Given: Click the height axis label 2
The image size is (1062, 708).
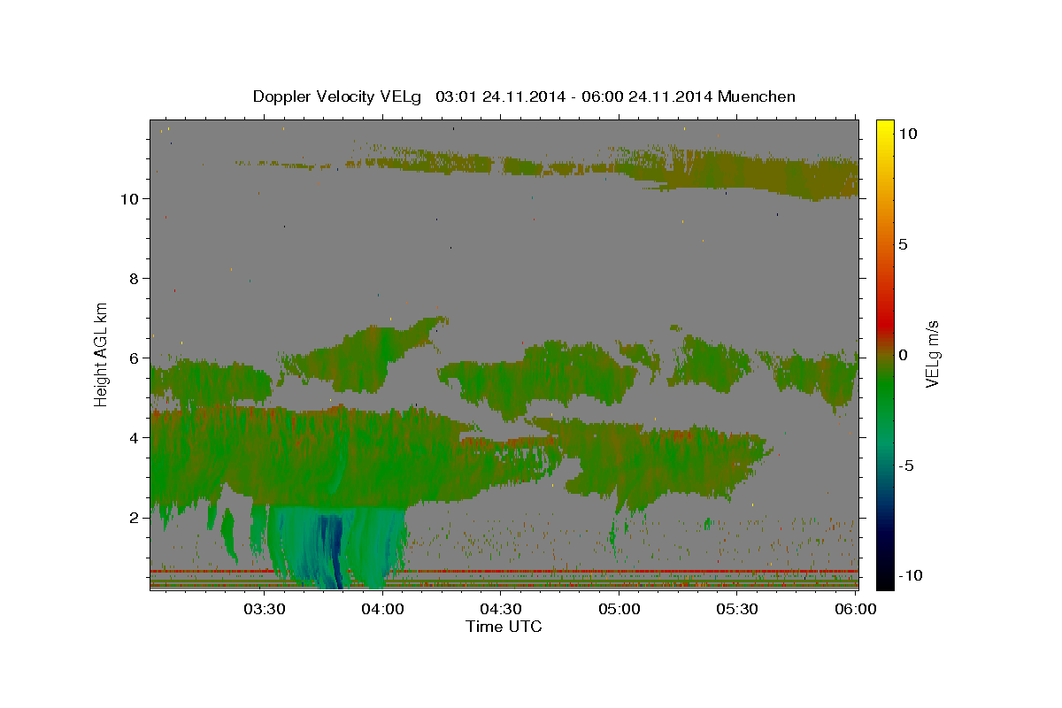Looking at the screenshot, I should (x=135, y=518).
